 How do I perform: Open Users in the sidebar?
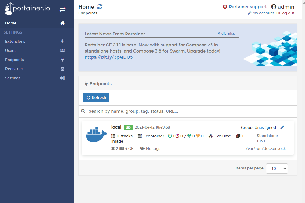[x=37, y=50]
